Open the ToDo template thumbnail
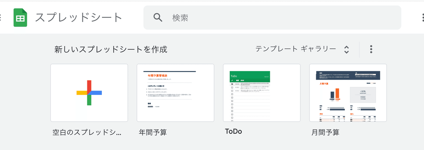This screenshot has width=424, height=150. tap(262, 93)
